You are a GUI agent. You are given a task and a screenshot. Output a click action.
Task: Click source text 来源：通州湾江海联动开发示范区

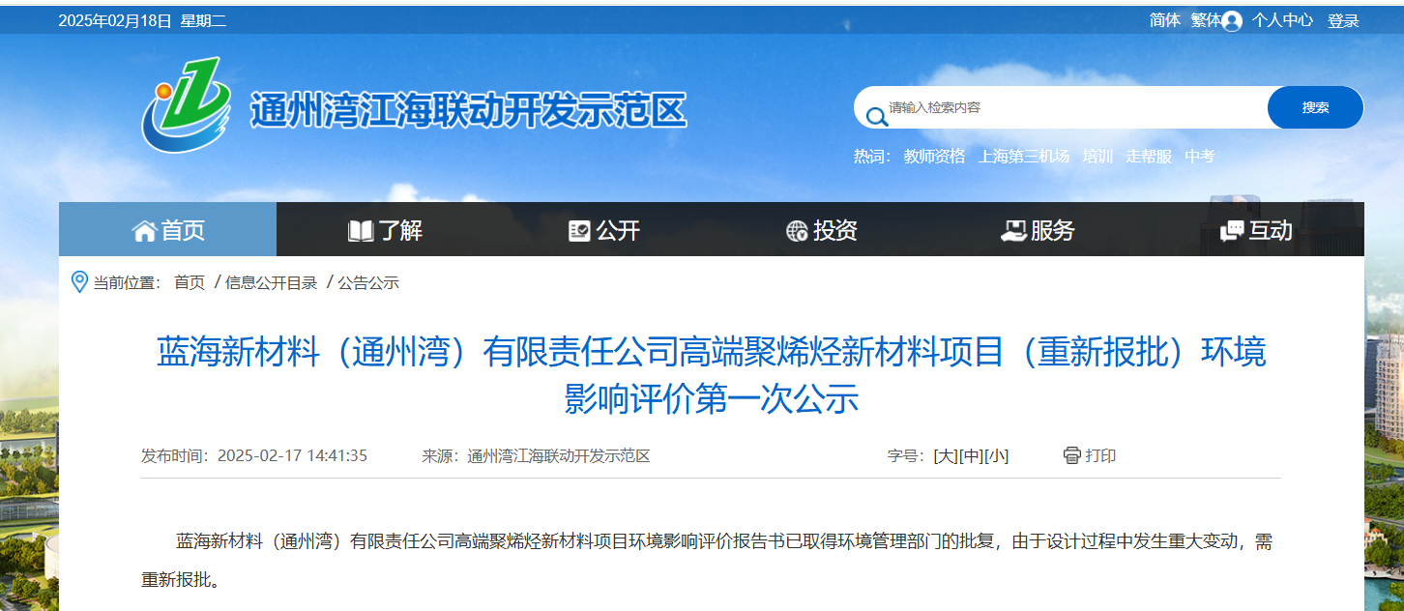[x=536, y=455]
